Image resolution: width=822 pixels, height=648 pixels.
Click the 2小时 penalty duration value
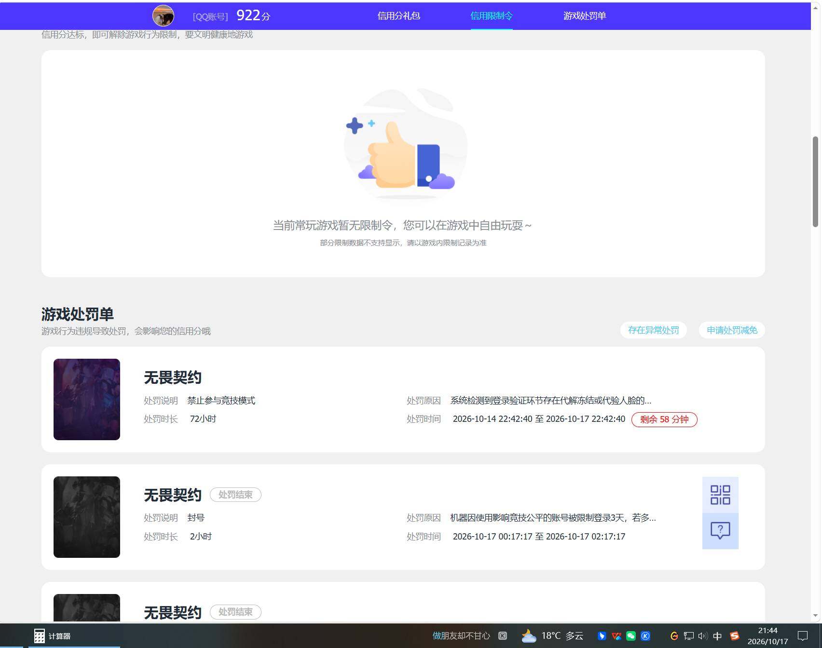pos(201,537)
